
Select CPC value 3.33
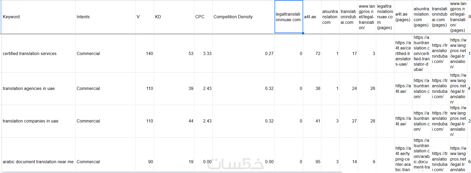pos(203,53)
